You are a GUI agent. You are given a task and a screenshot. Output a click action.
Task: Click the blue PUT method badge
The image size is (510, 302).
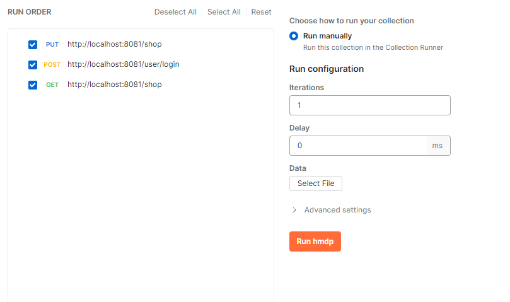[x=52, y=45]
